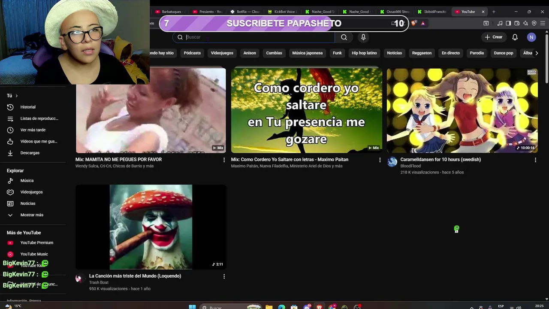Switch to Barbatuques browser tab

click(x=169, y=12)
